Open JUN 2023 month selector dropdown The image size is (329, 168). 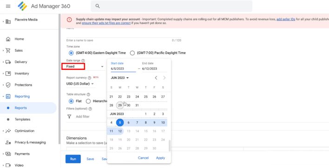point(119,78)
